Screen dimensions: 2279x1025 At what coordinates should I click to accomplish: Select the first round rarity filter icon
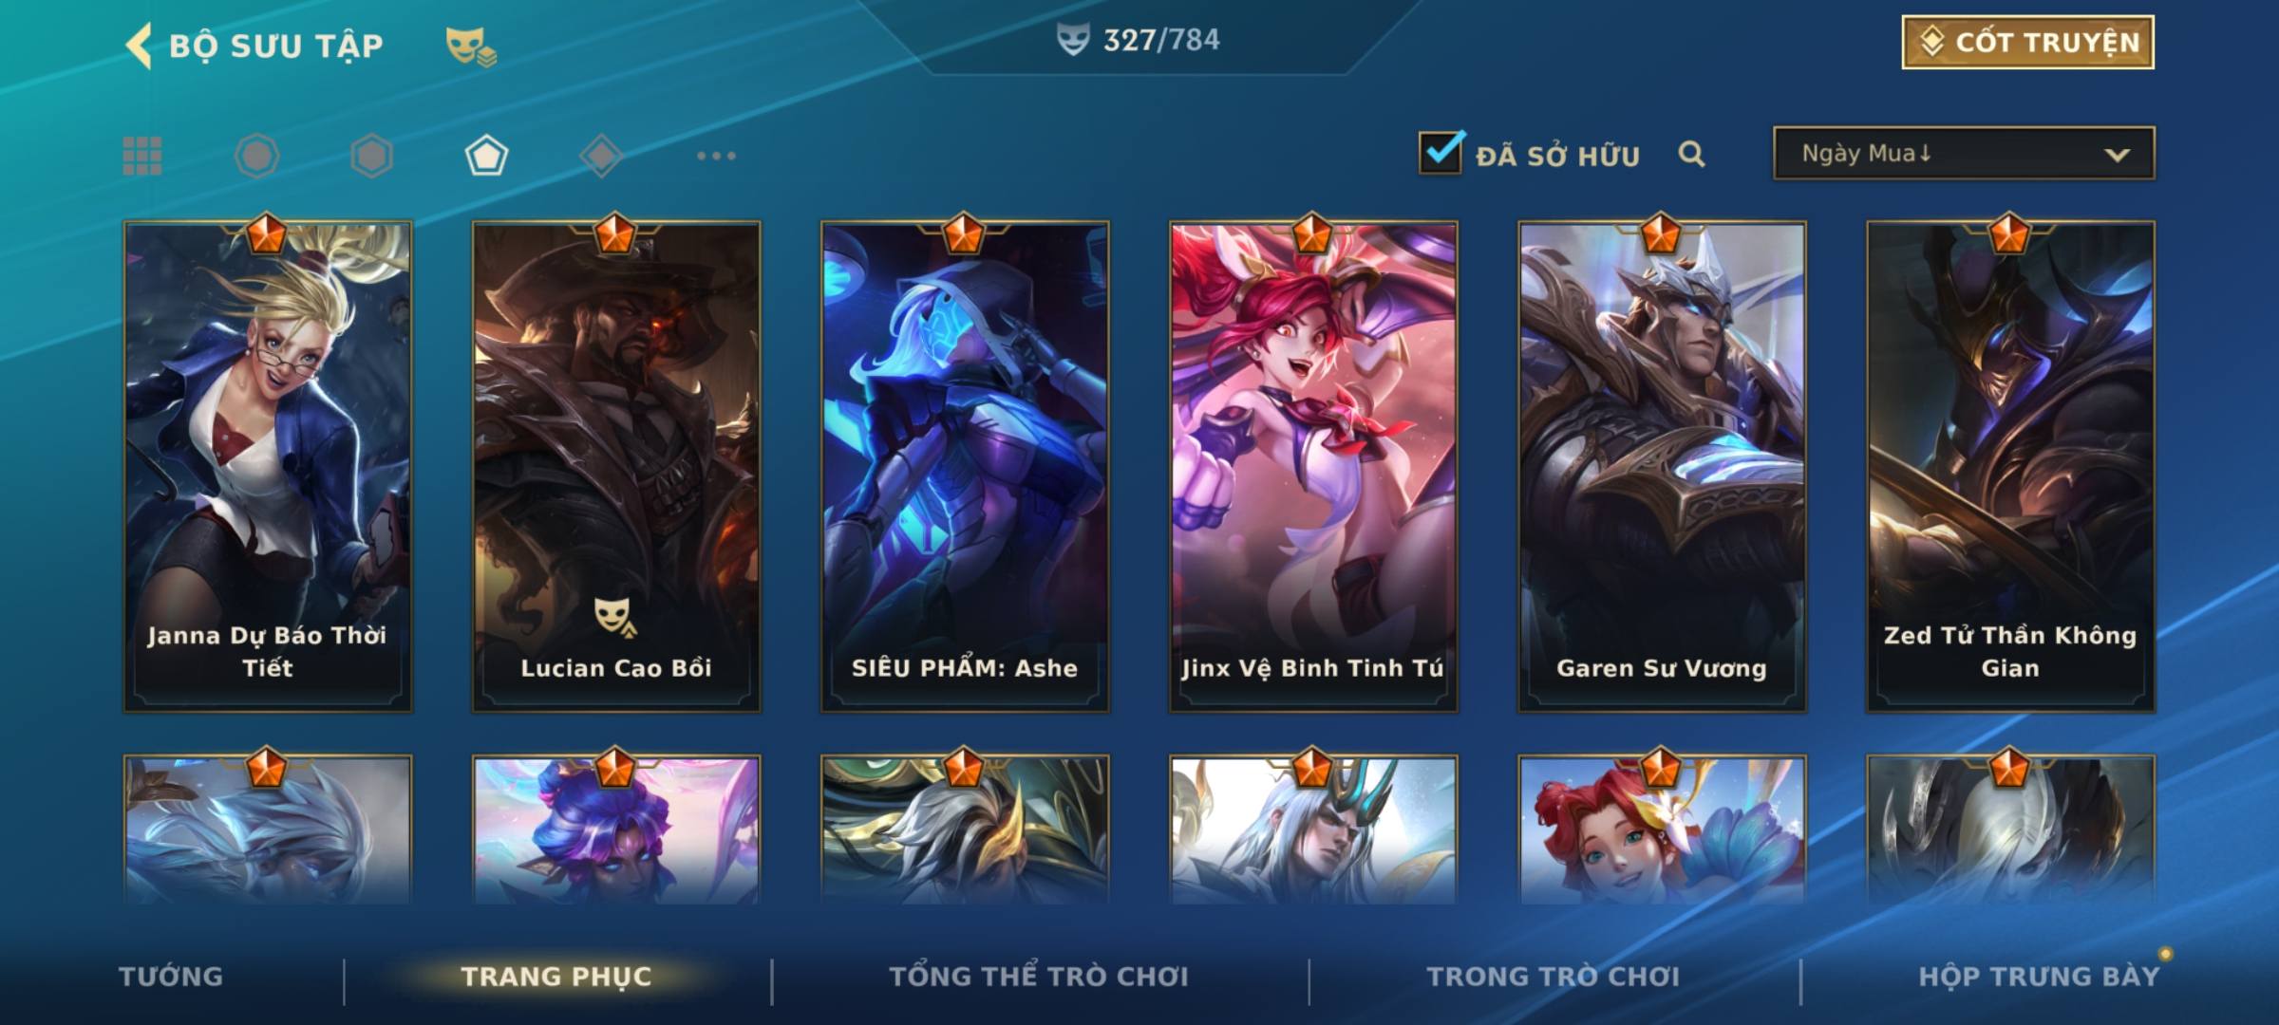coord(257,156)
